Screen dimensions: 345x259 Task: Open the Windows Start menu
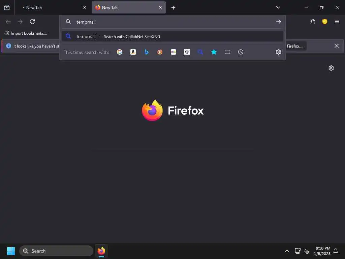coord(11,251)
